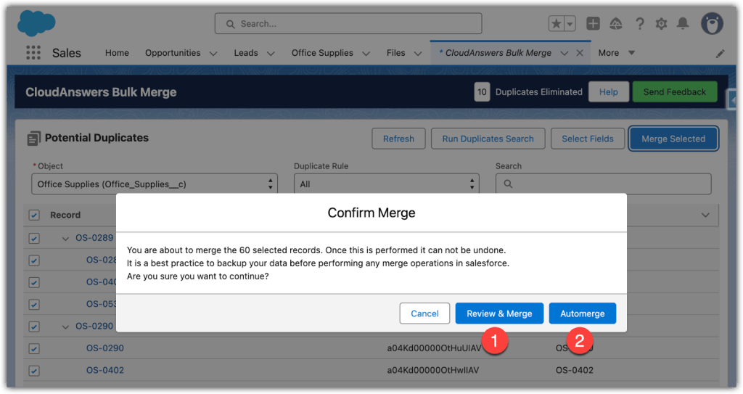This screenshot has width=743, height=394.
Task: Open the global actions plus icon
Action: point(593,24)
